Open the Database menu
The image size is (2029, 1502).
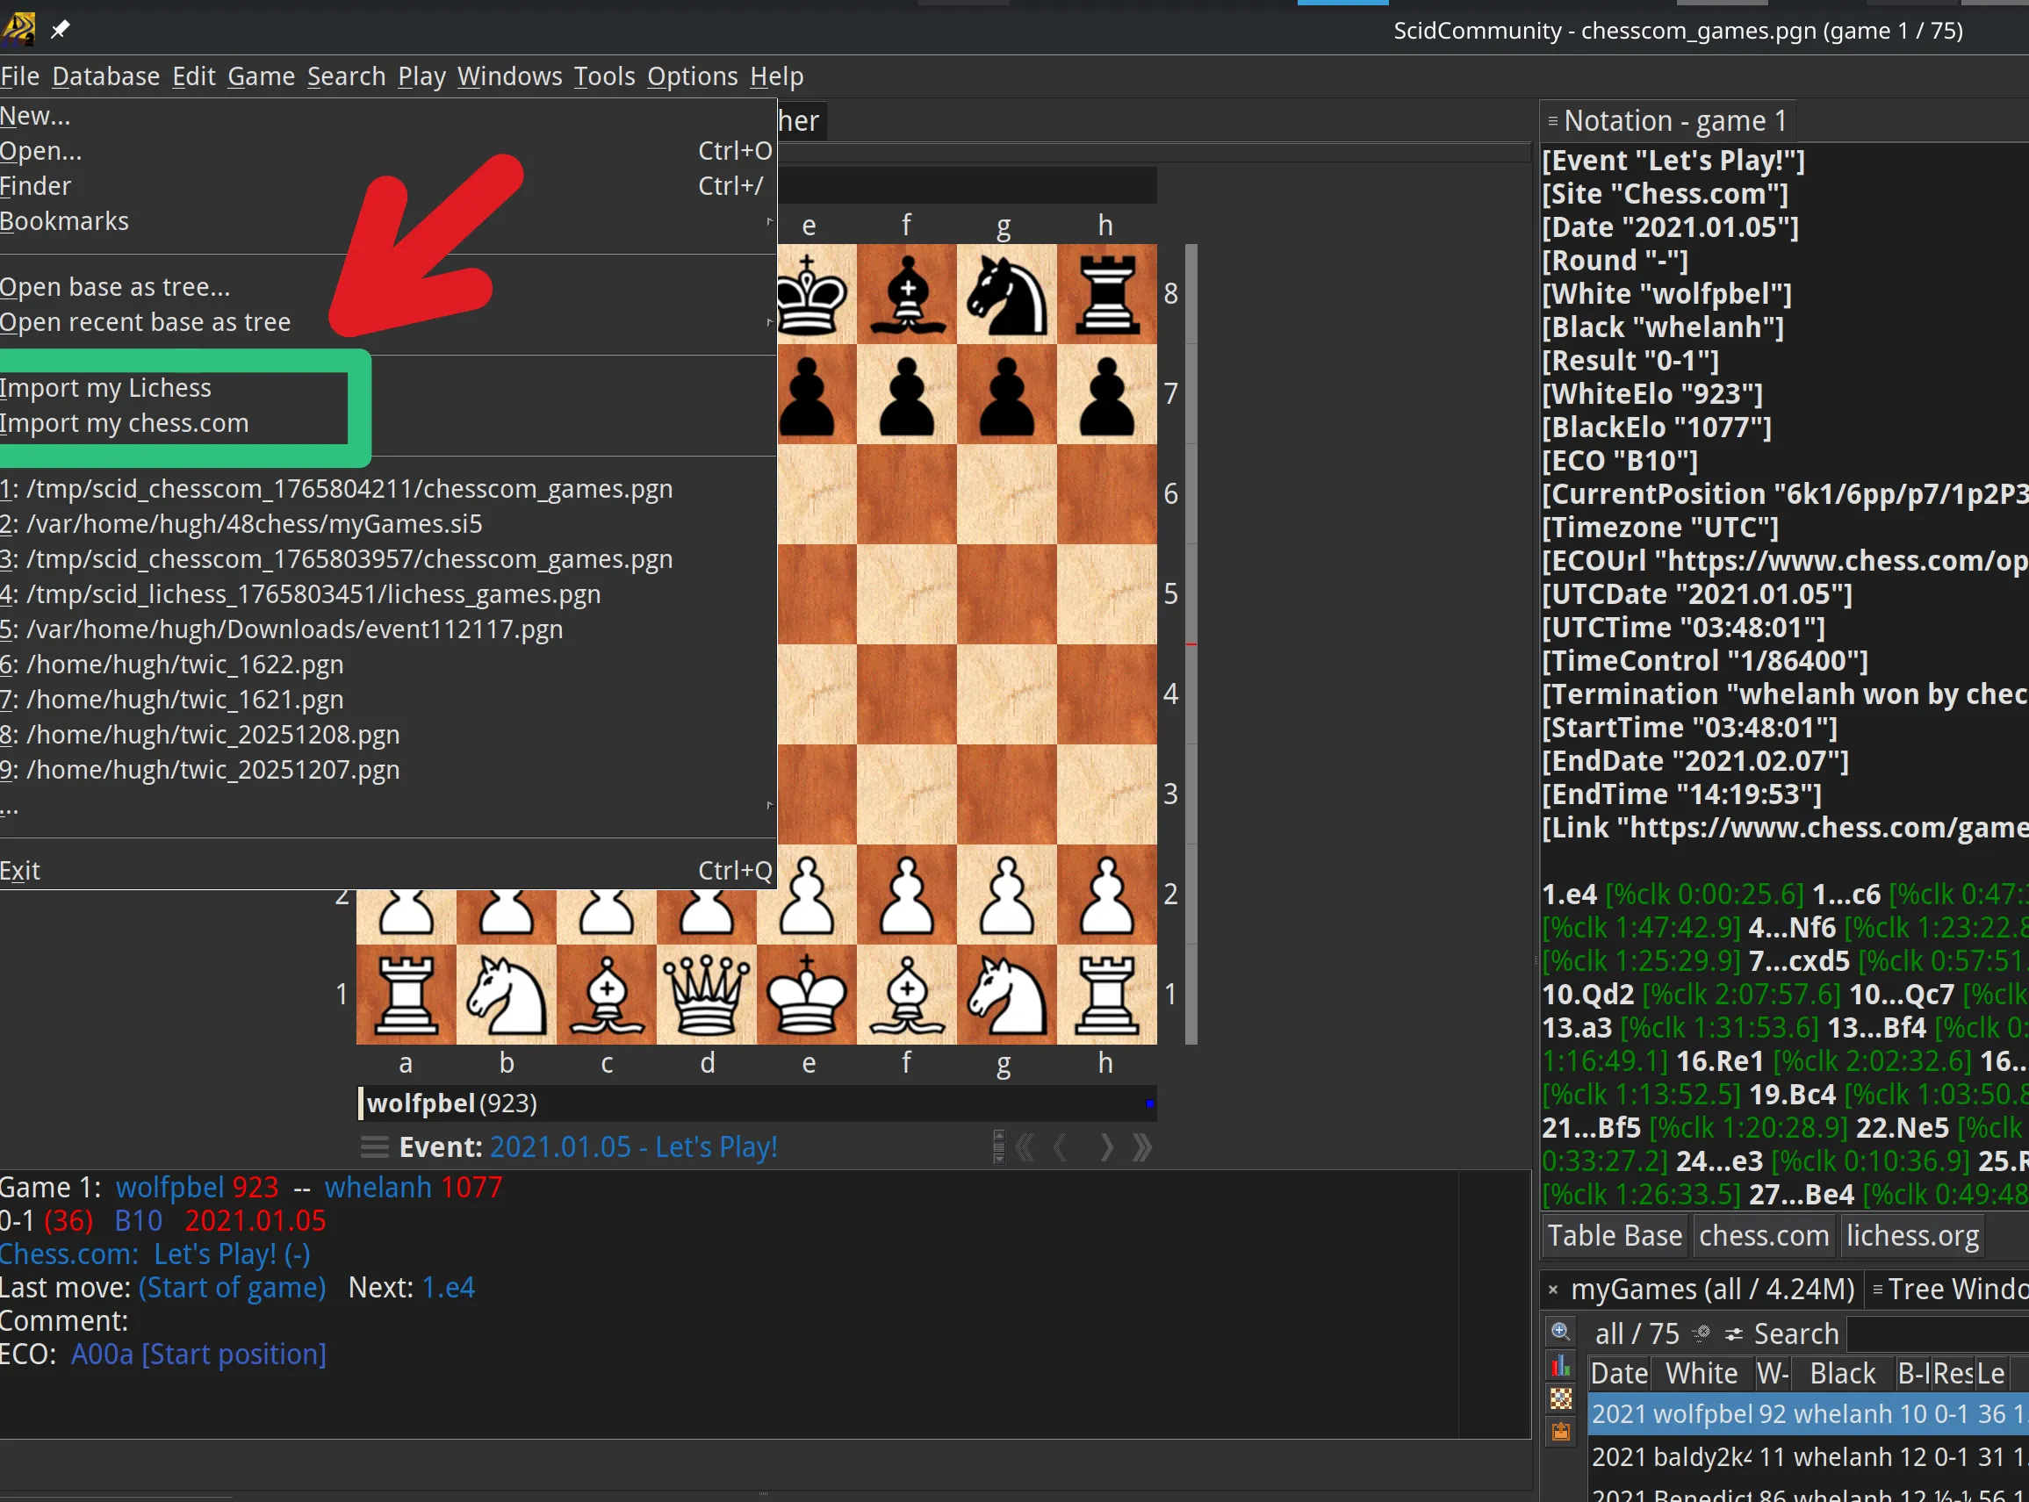pyautogui.click(x=105, y=76)
